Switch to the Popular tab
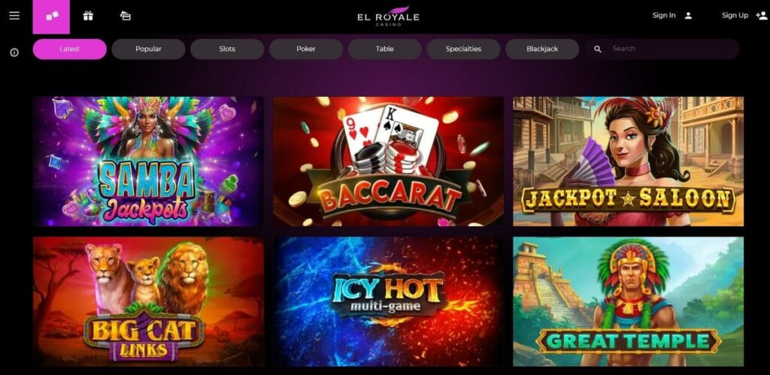770x375 pixels. click(148, 49)
